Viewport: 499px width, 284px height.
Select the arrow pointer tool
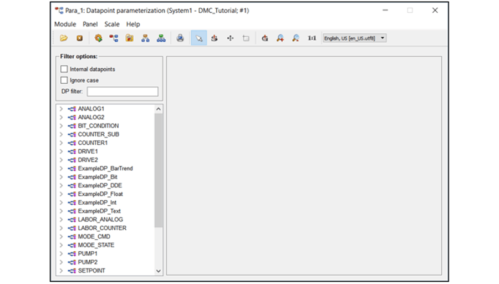coord(199,38)
